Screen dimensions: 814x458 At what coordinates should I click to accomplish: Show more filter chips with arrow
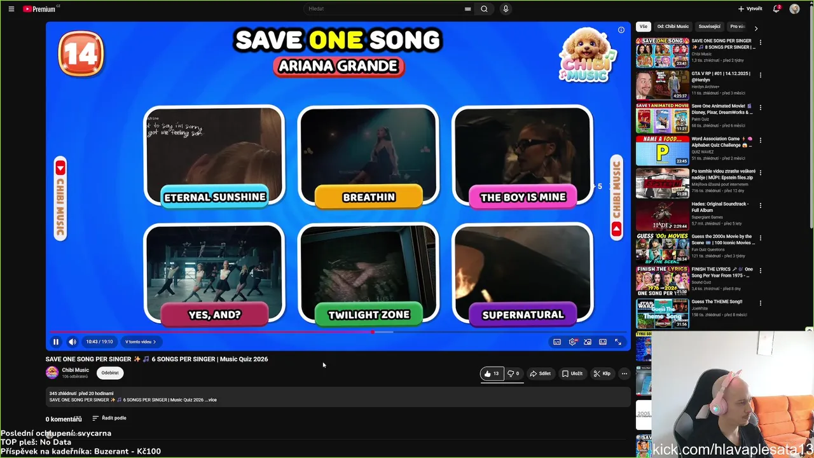755,28
